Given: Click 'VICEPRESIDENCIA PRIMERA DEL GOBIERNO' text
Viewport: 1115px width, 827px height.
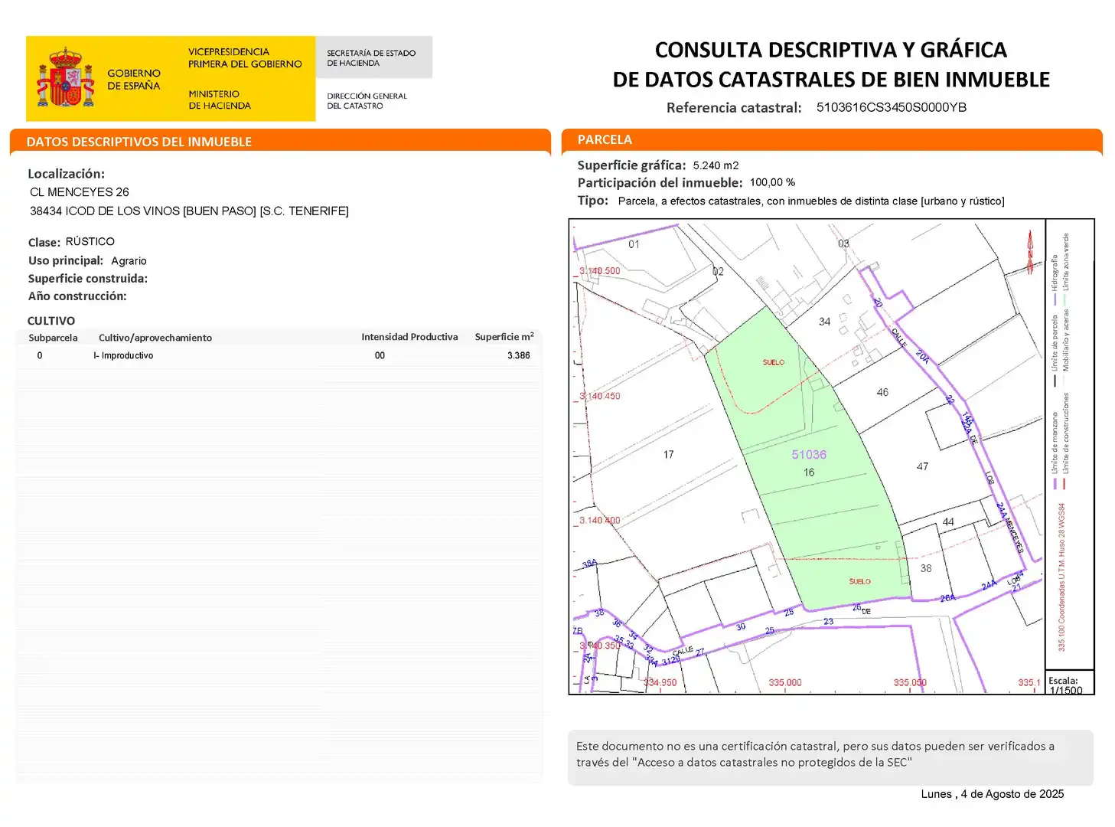Looking at the screenshot, I should pyautogui.click(x=245, y=58).
